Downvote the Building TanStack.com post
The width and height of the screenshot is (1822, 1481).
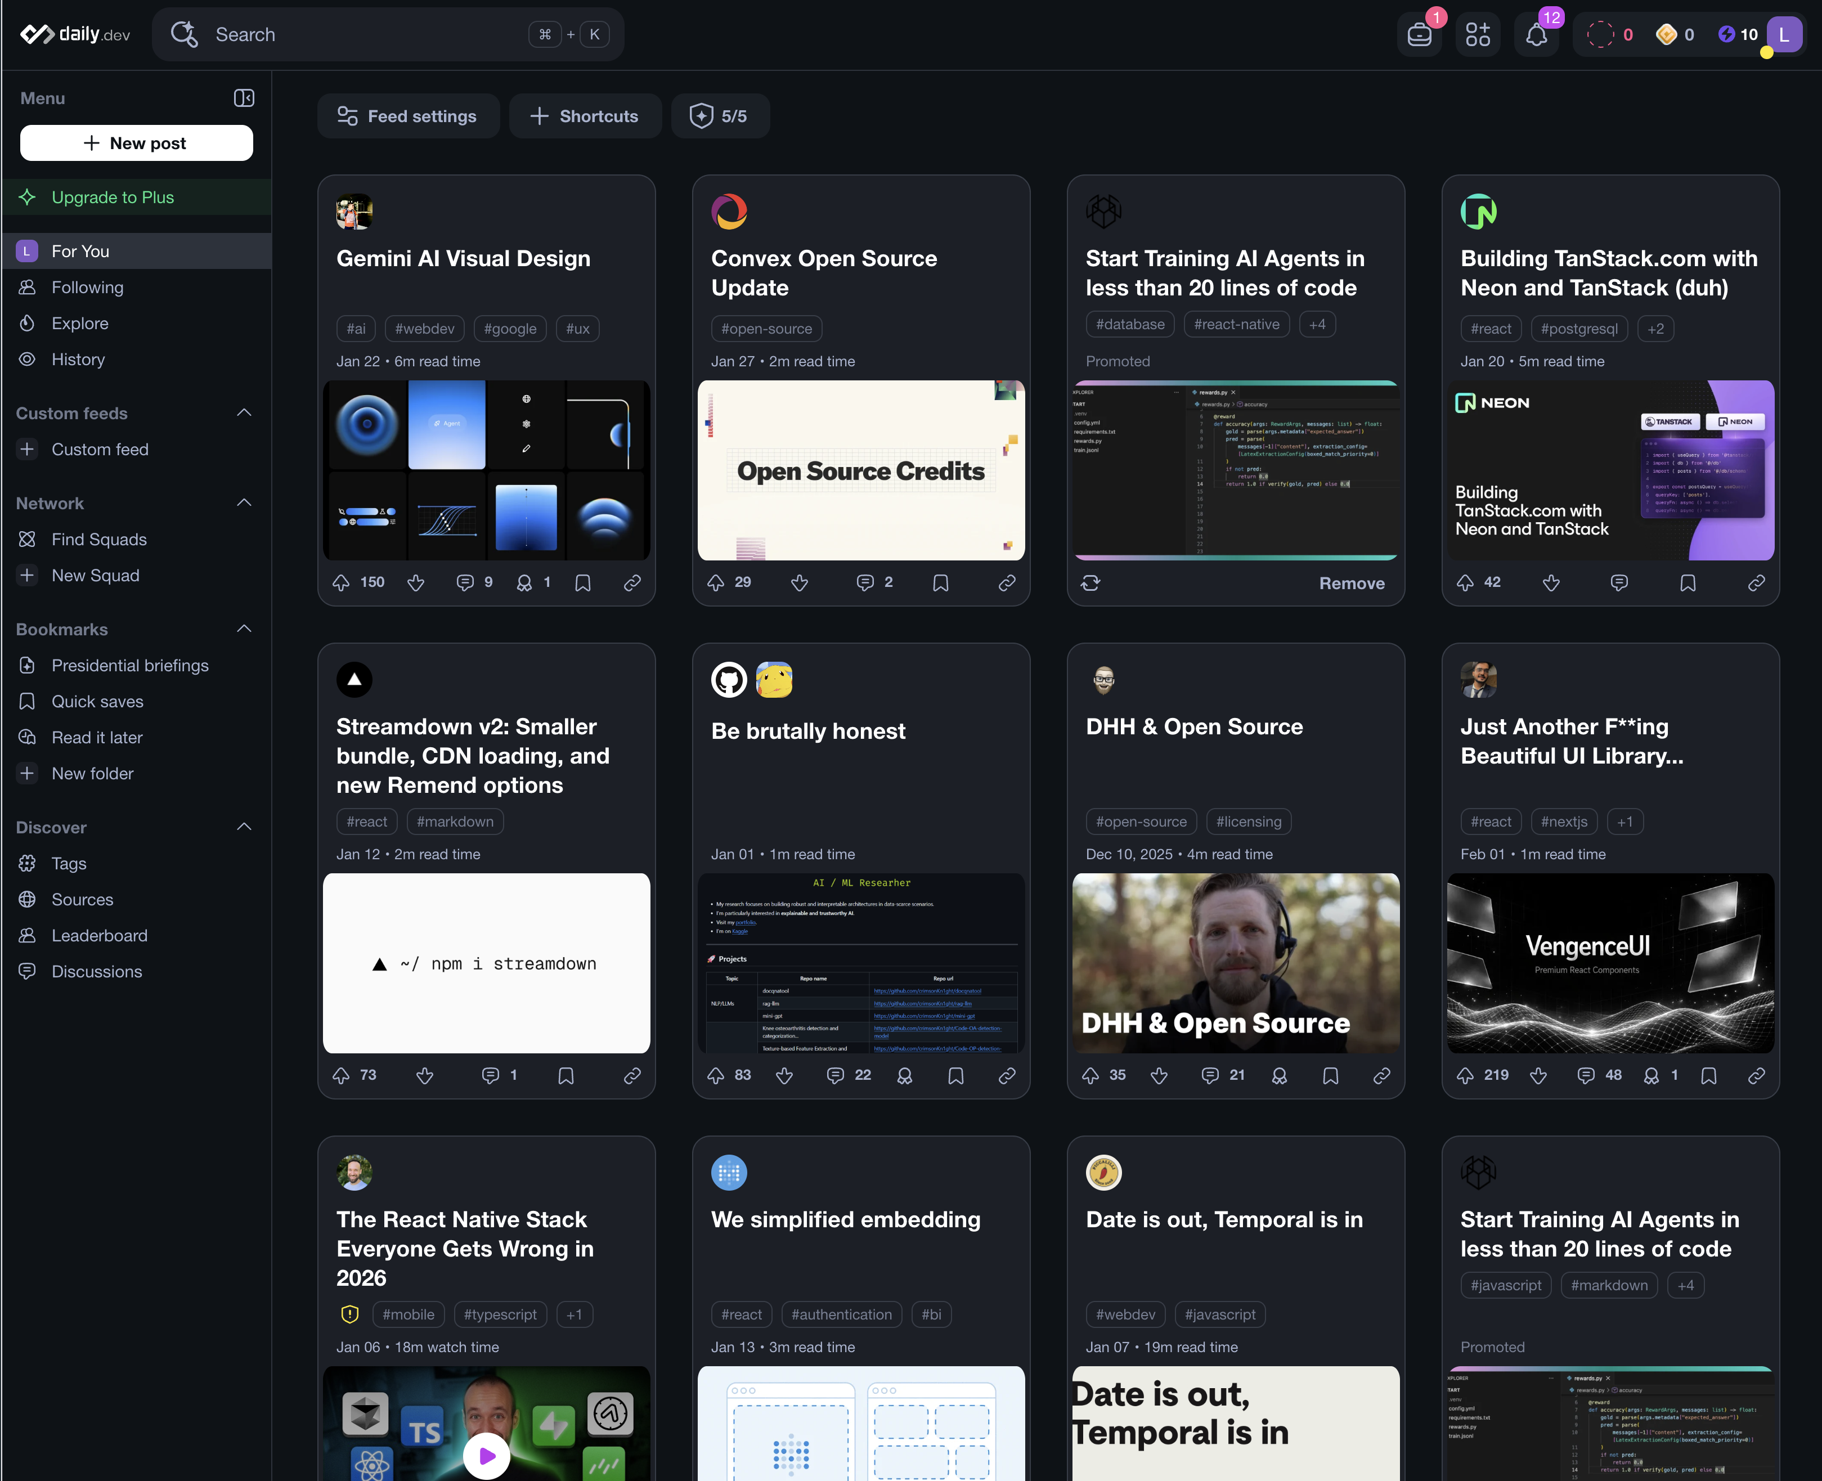coord(1551,583)
